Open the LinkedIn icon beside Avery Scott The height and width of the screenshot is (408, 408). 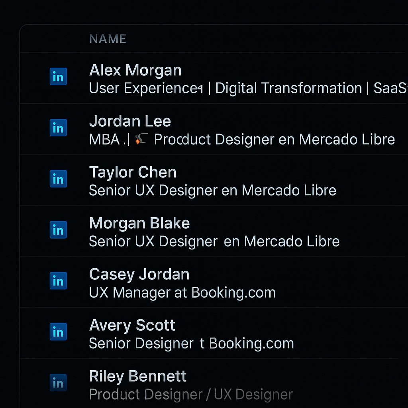click(58, 332)
